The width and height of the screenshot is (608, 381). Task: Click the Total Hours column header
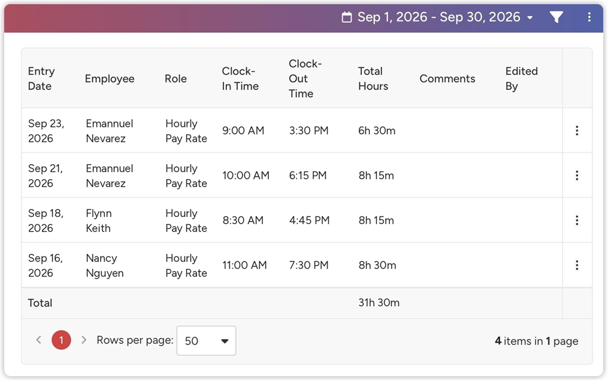point(373,78)
